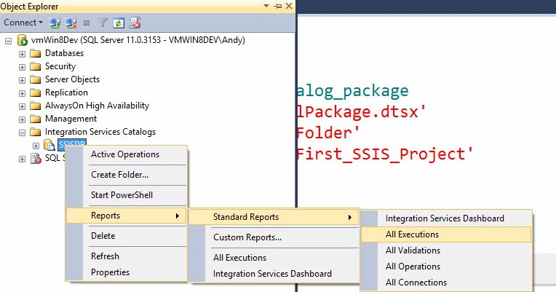Viewport: 556px width, 292px height.
Task: Open the Standard Reports submenu
Action: coord(274,217)
